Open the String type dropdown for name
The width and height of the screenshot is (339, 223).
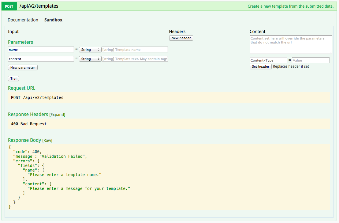90,50
